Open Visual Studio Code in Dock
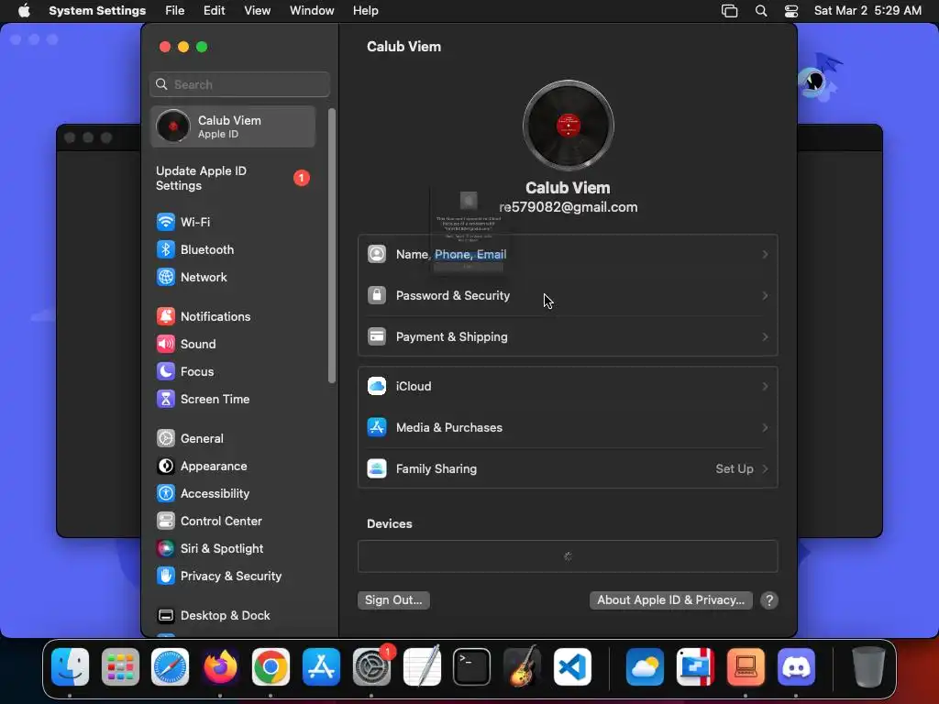Image resolution: width=939 pixels, height=704 pixels. click(572, 667)
